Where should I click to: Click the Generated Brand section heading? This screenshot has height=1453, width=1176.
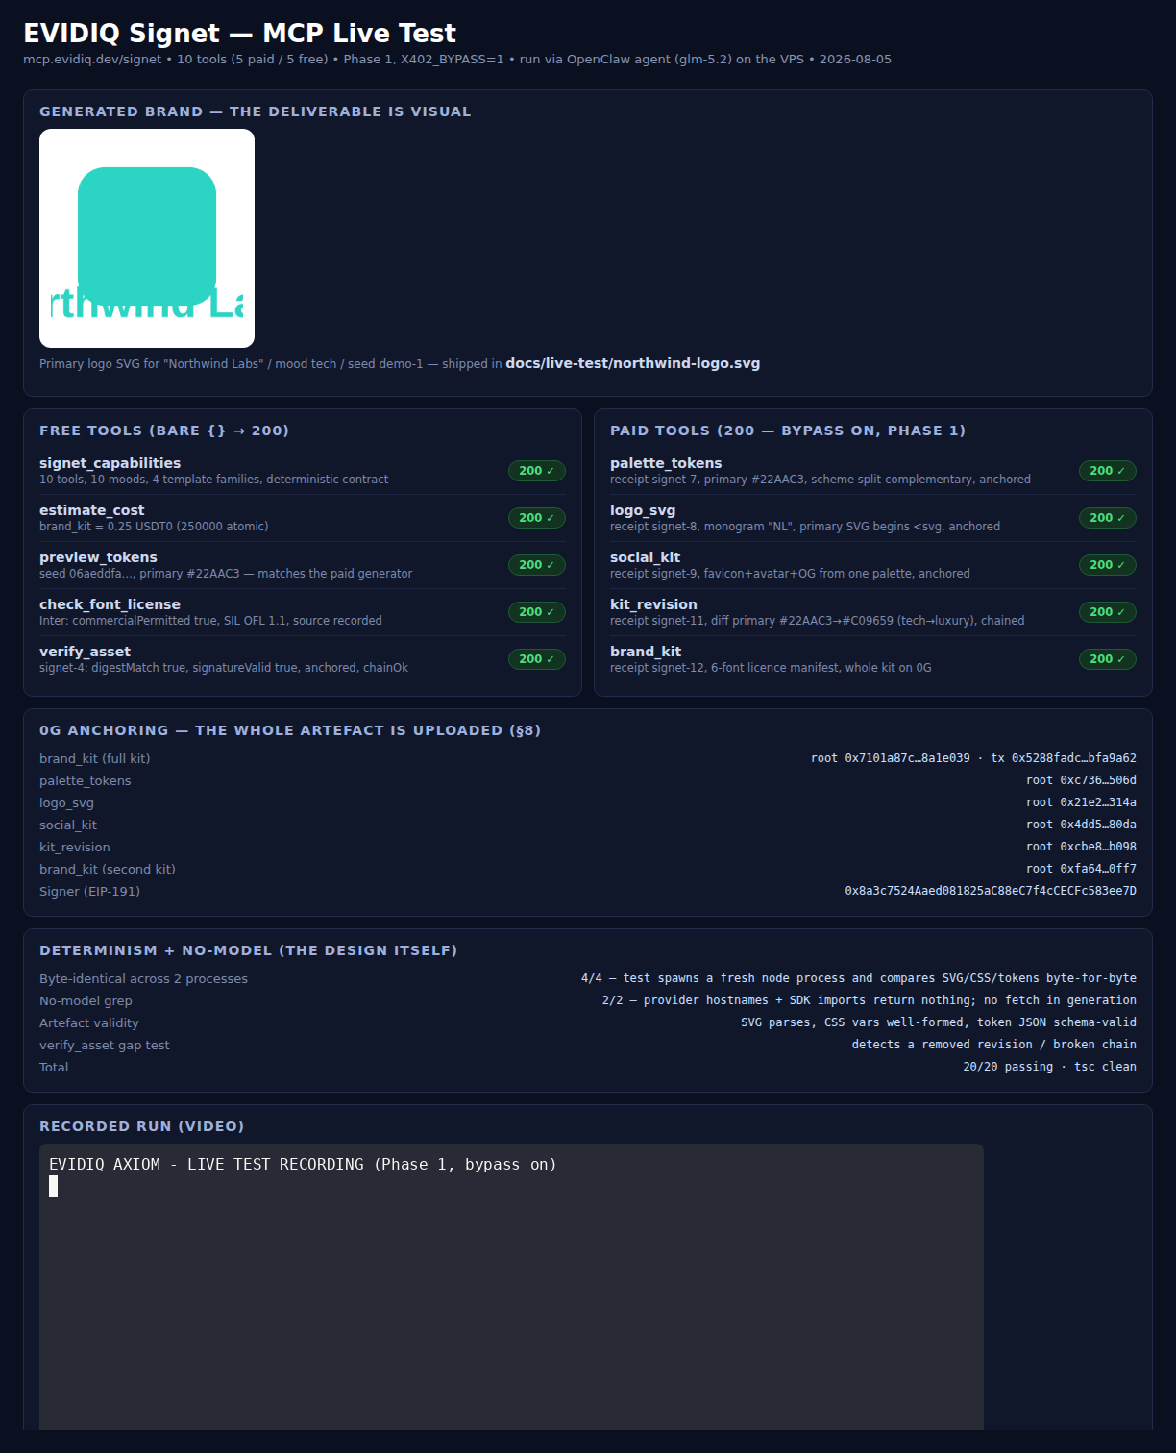[256, 111]
